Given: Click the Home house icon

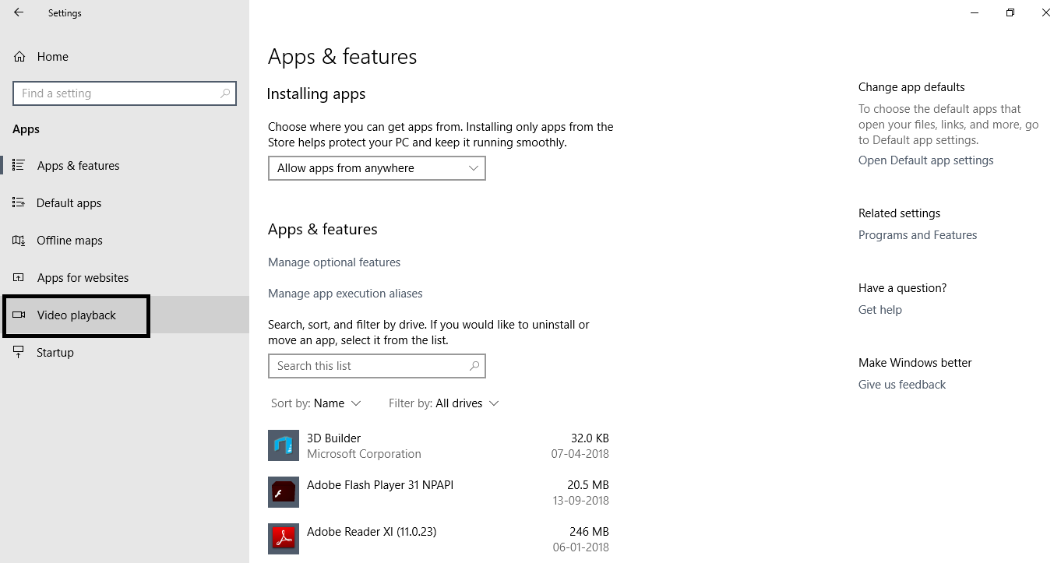Looking at the screenshot, I should (19, 56).
